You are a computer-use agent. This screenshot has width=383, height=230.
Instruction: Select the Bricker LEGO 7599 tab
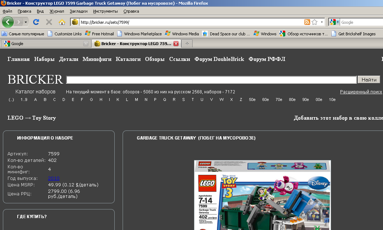tap(136, 44)
